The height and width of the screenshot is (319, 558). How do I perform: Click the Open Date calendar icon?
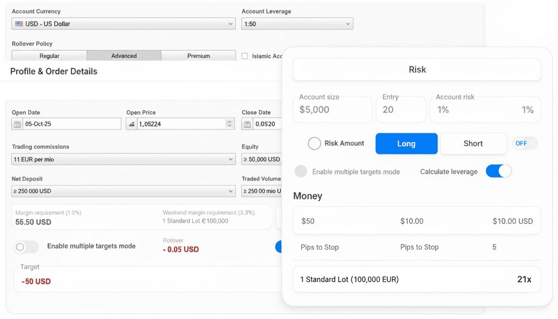(17, 124)
